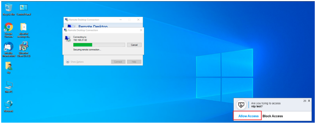The height and width of the screenshot is (123, 316).
Task: Click the Connect button in Remote Desktop
Action: [118, 62]
